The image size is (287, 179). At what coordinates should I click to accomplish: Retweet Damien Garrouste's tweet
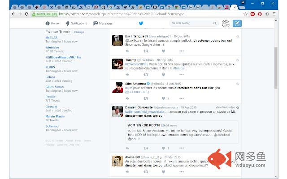[x=146, y=148]
